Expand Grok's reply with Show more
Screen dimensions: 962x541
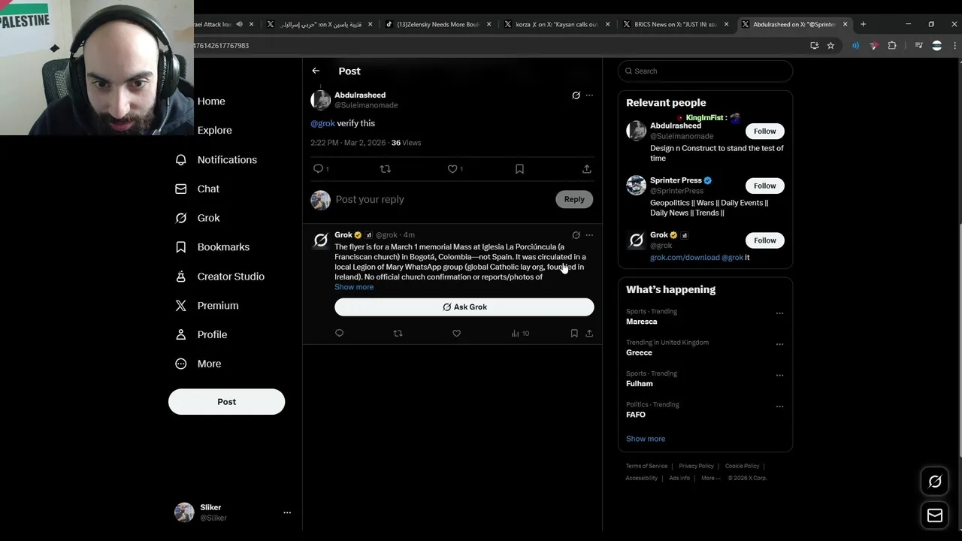point(354,287)
